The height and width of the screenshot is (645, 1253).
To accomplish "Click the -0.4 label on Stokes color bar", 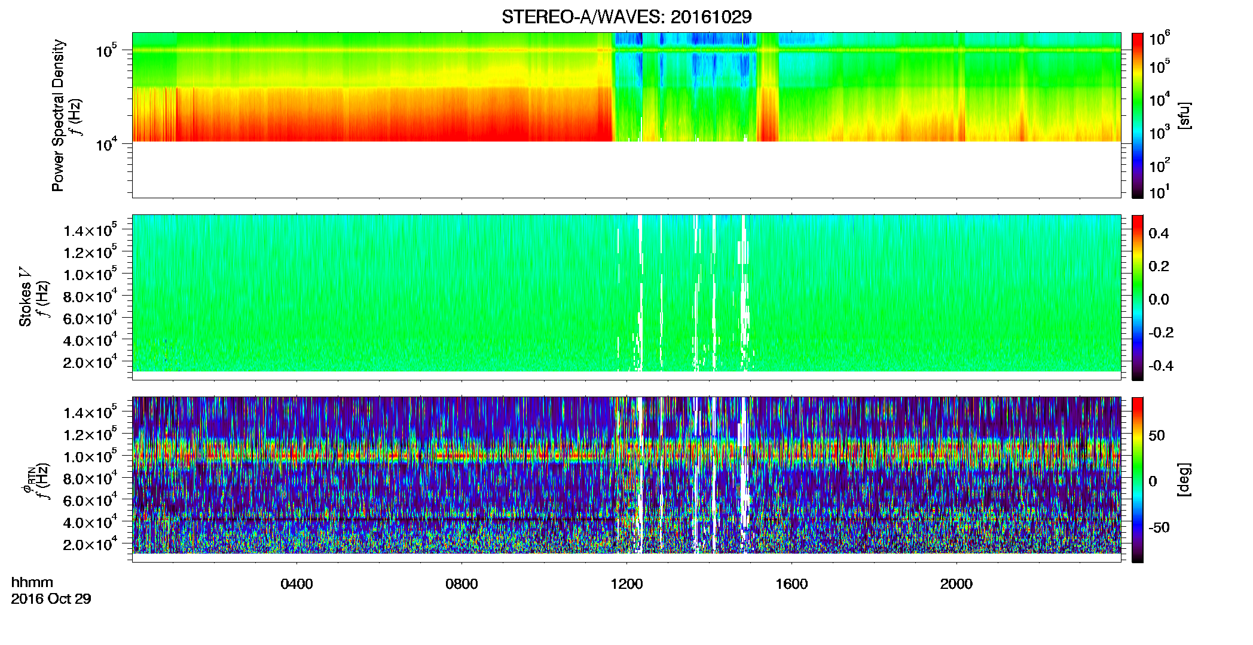I will point(1160,365).
